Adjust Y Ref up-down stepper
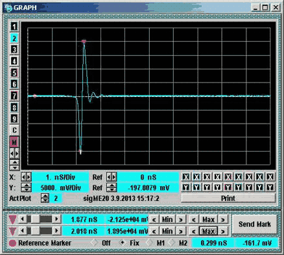This screenshot has height=255, width=284. pos(112,187)
